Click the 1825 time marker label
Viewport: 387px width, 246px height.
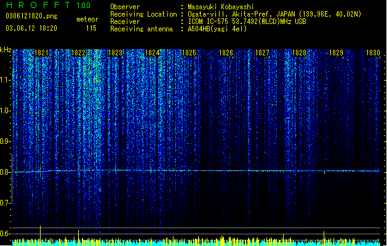[189, 53]
